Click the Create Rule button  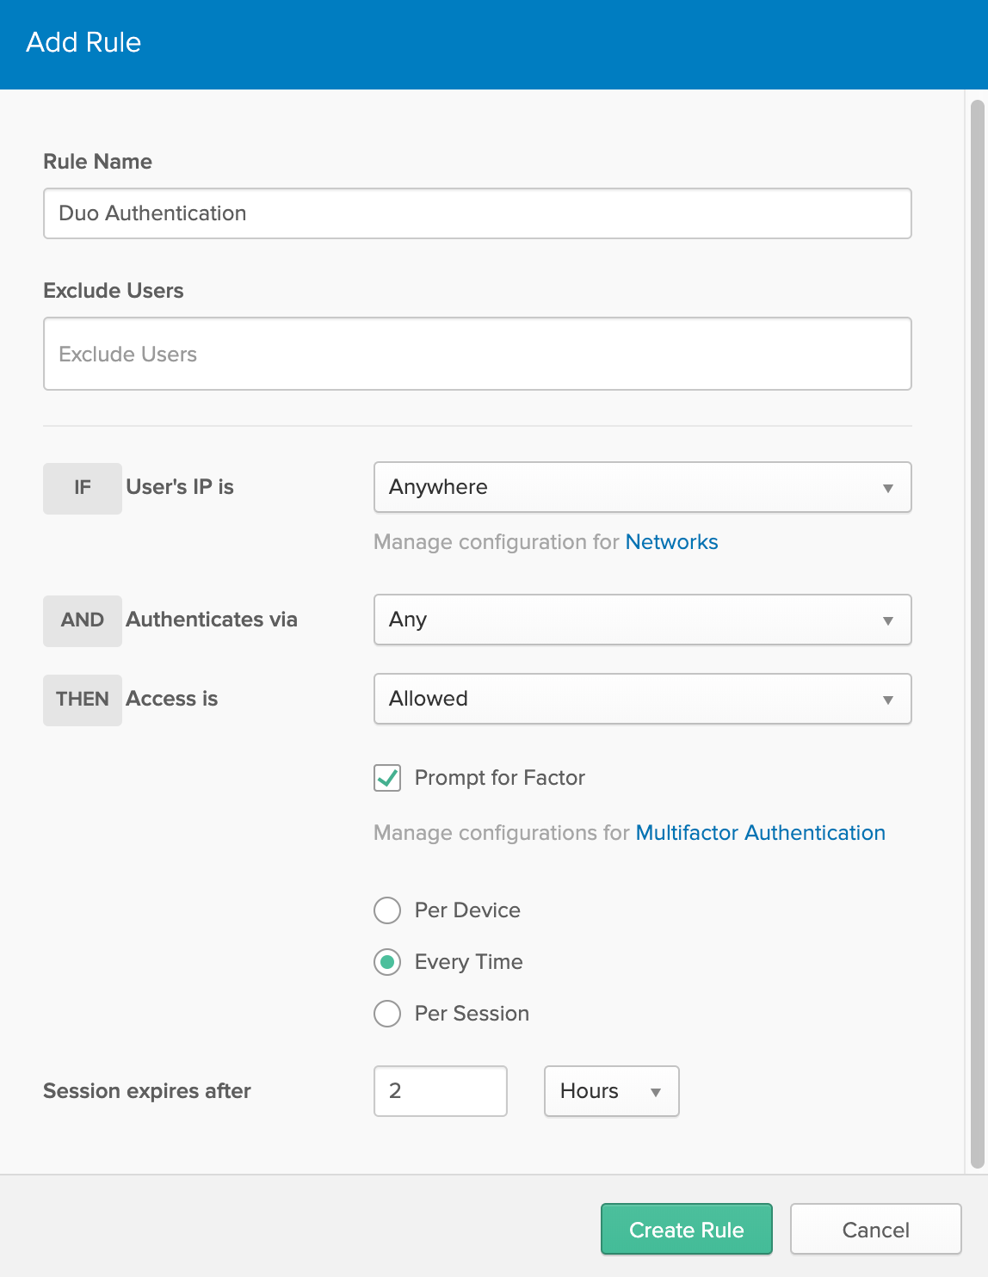click(686, 1229)
